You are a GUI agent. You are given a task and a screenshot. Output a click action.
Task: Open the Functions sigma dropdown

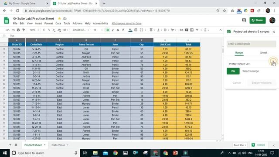coord(206,30)
